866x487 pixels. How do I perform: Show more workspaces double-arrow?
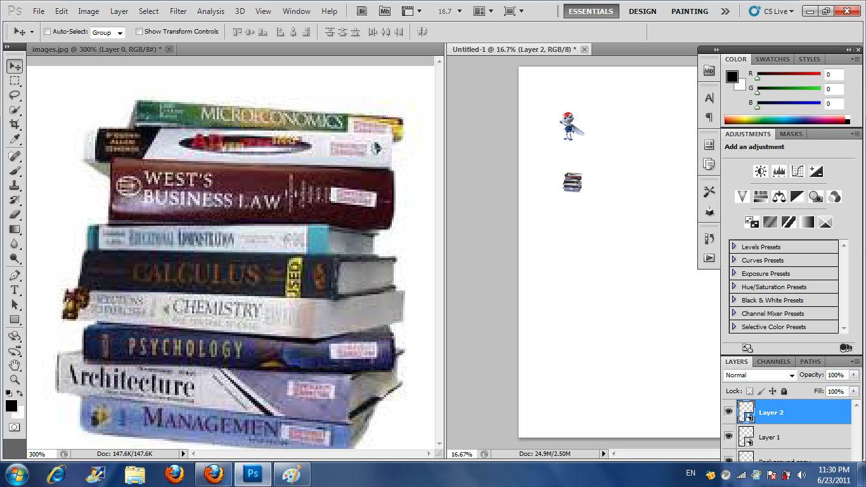coord(725,11)
